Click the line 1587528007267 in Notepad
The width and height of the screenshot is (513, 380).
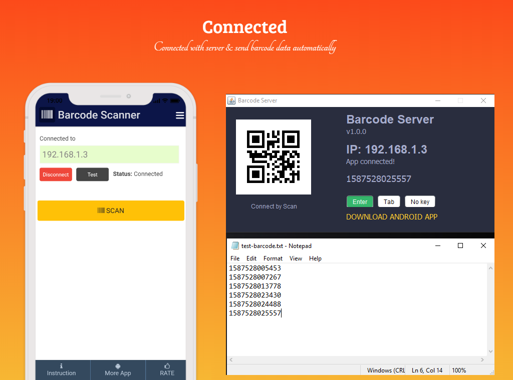(255, 277)
